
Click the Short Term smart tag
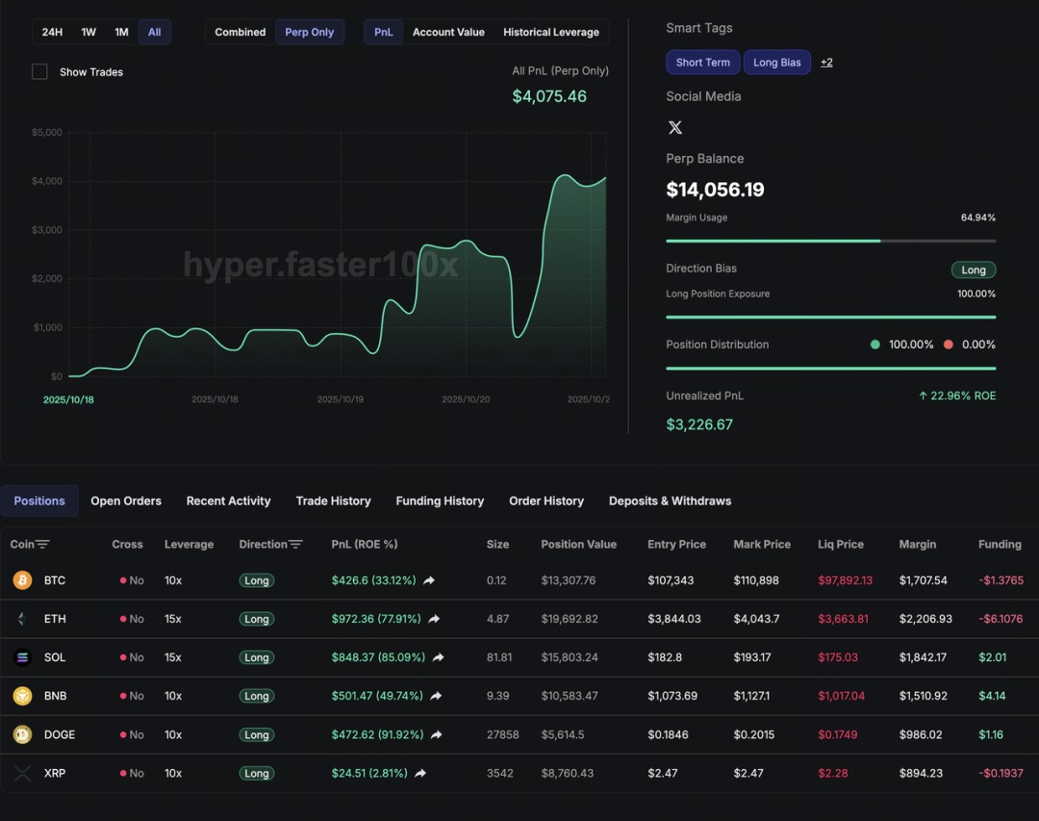coord(702,63)
